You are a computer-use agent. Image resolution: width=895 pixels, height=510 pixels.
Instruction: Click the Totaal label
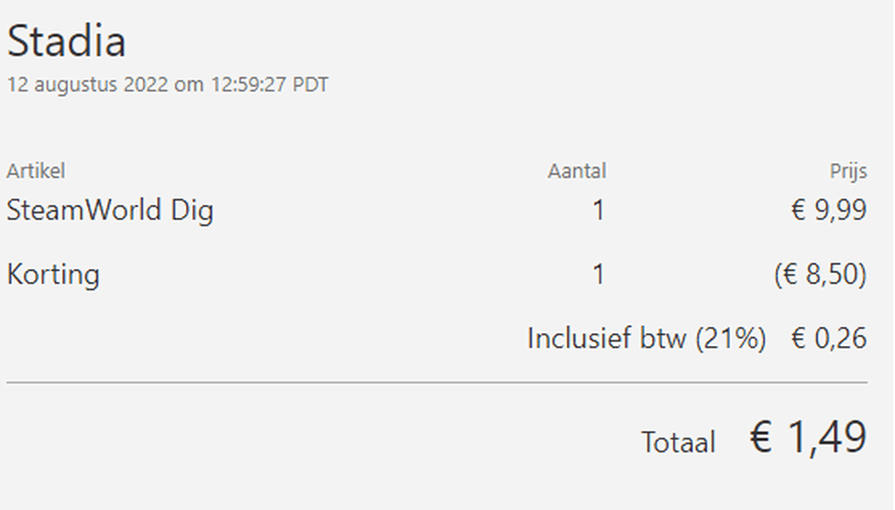click(x=678, y=442)
